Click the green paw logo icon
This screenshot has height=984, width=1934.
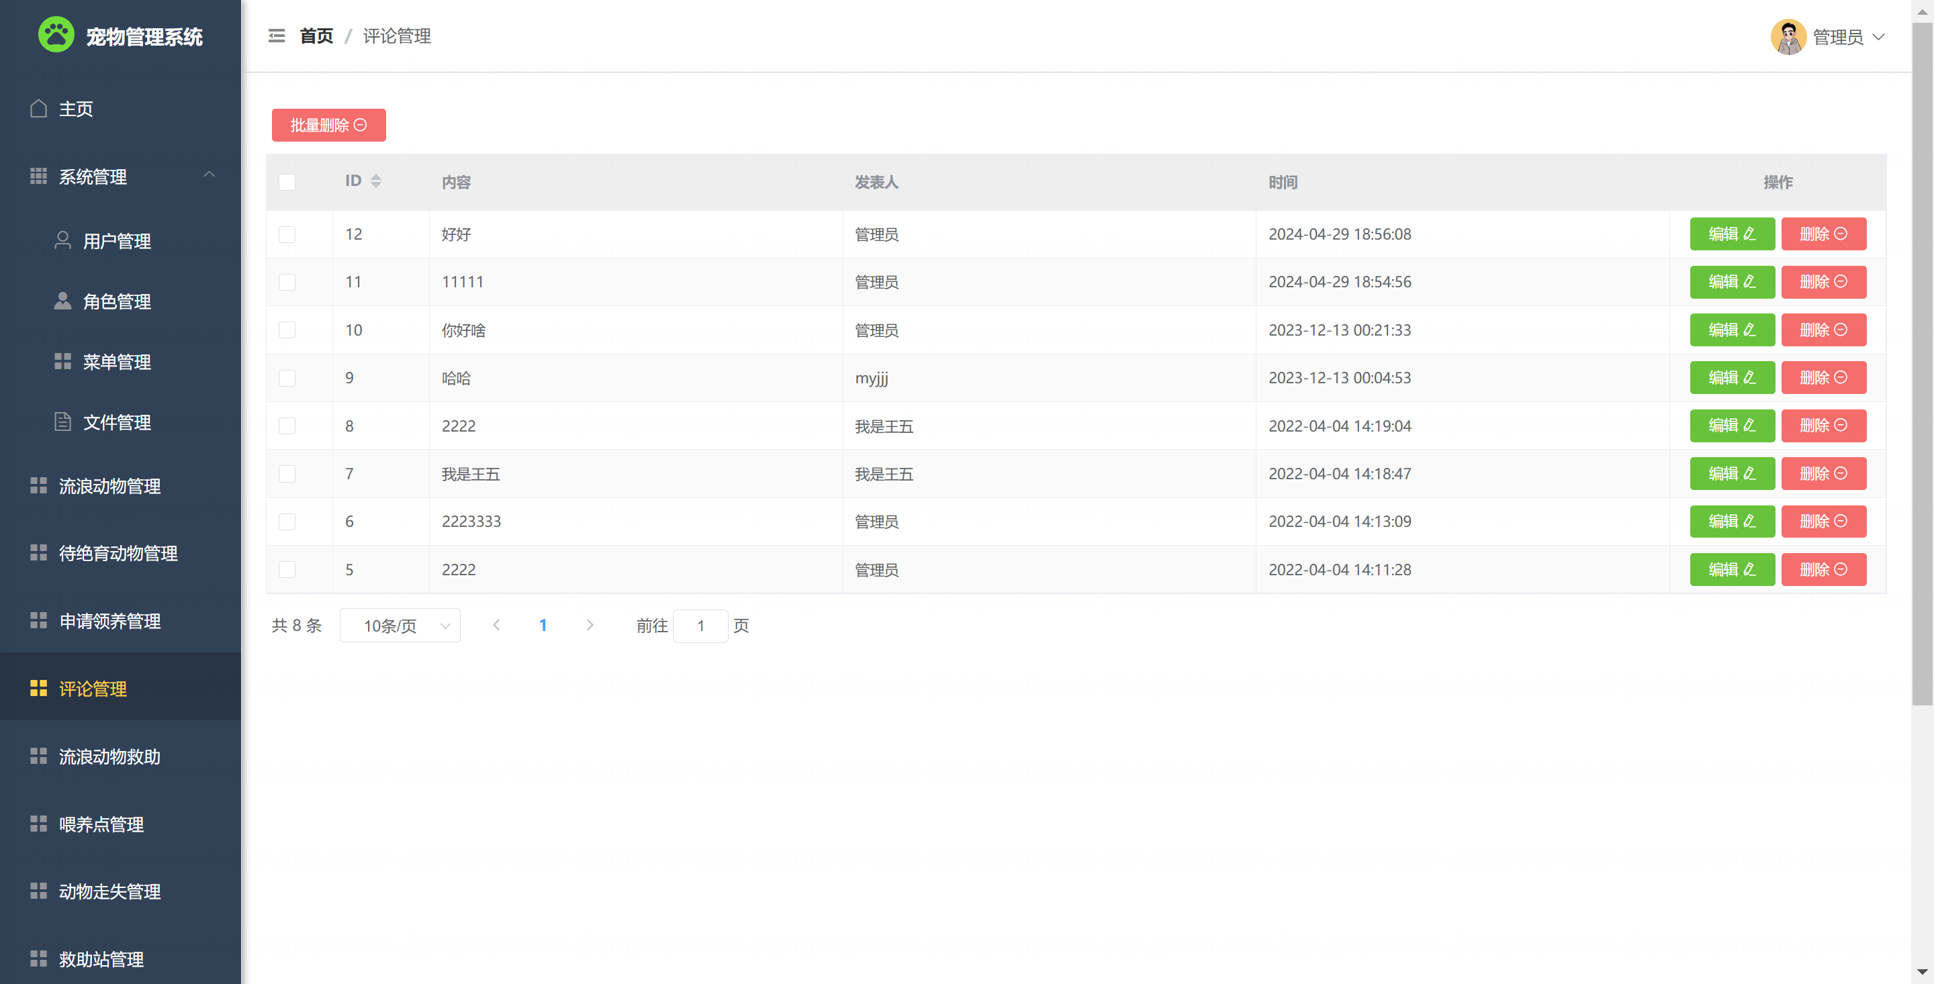pyautogui.click(x=56, y=34)
